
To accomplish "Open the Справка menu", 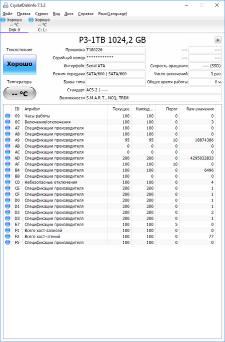I will 85,14.
